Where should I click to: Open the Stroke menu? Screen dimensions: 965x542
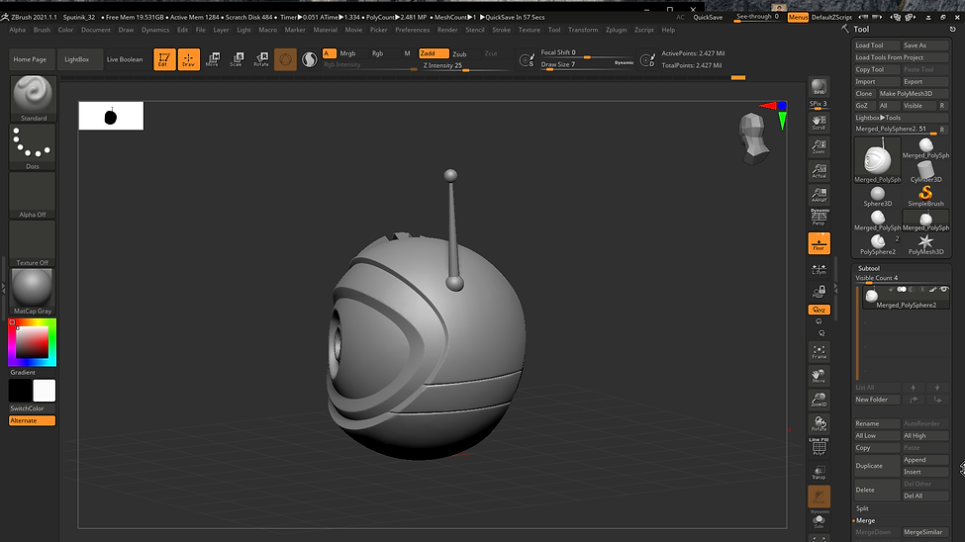point(501,30)
